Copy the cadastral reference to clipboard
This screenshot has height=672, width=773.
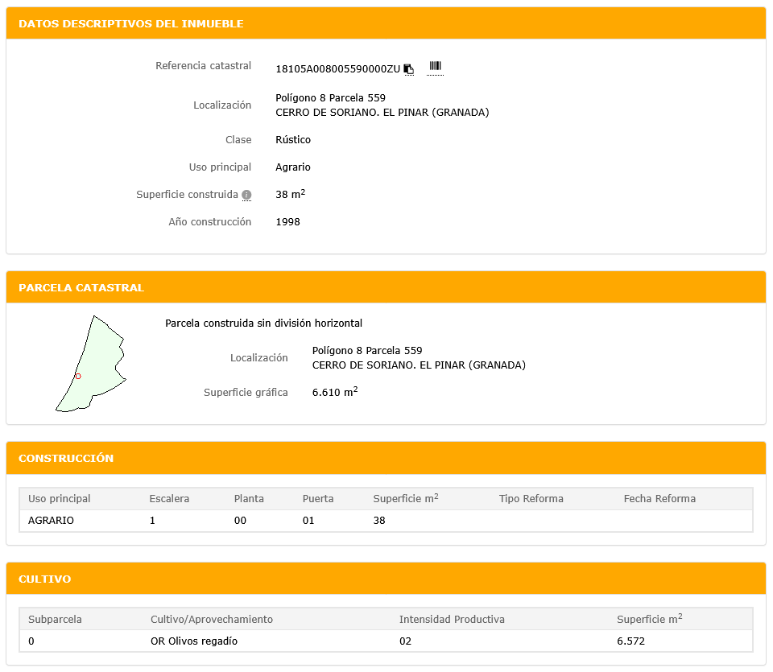[x=409, y=69]
